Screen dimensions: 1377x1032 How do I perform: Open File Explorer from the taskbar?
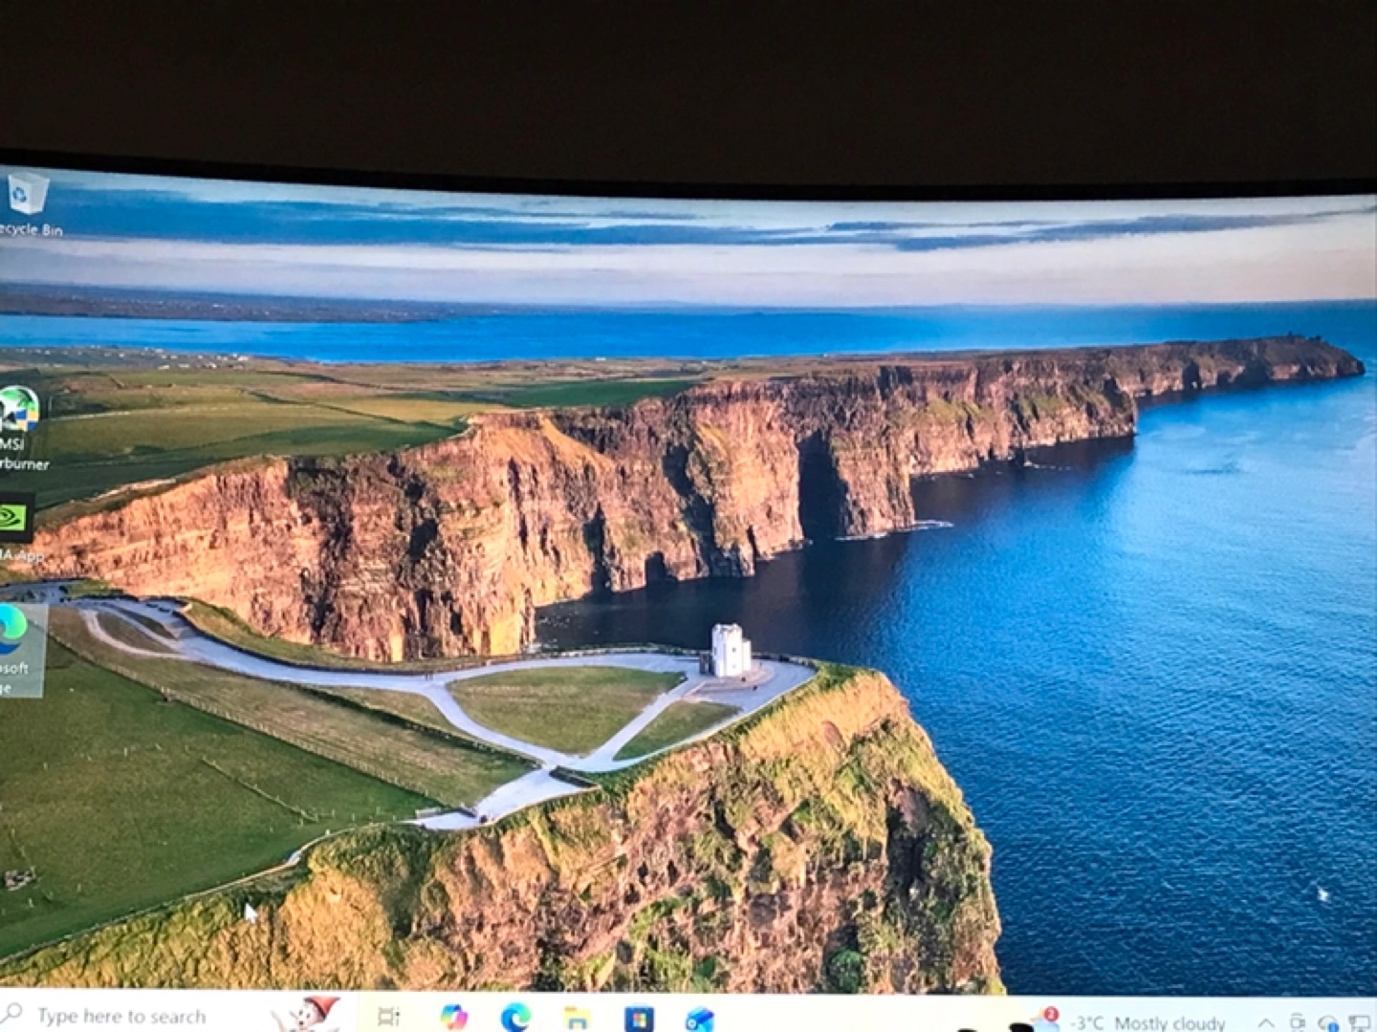[577, 1018]
